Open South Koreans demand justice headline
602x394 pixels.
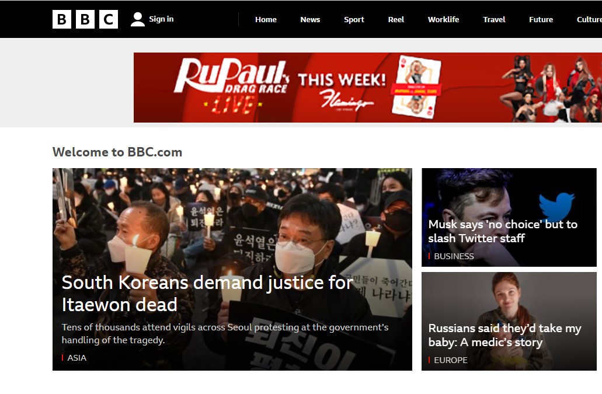pos(207,294)
